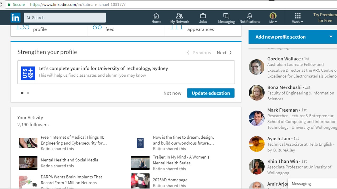Expand the Work apps grid menu
Viewport: 337px width, 189px height.
[x=298, y=18]
